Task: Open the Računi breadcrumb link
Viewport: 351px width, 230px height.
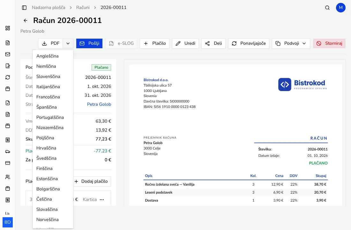Action: coord(83,8)
